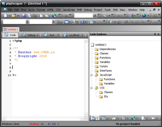Image resolution: width=162 pixels, height=127 pixels.
Task: Select the Code Explorer bottom tab icon
Action: pos(95,118)
